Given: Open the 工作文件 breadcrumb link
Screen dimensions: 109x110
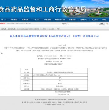Looking at the screenshot, I should (44, 29).
